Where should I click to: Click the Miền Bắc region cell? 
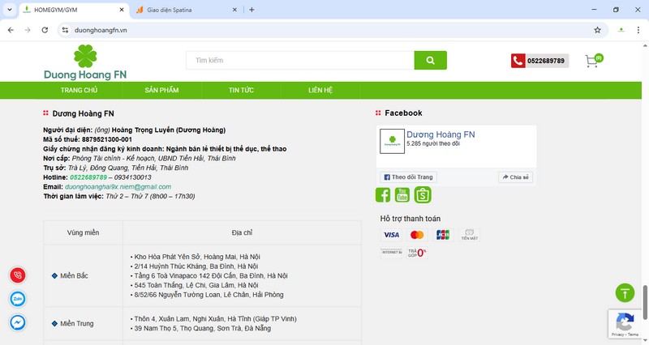pyautogui.click(x=84, y=275)
